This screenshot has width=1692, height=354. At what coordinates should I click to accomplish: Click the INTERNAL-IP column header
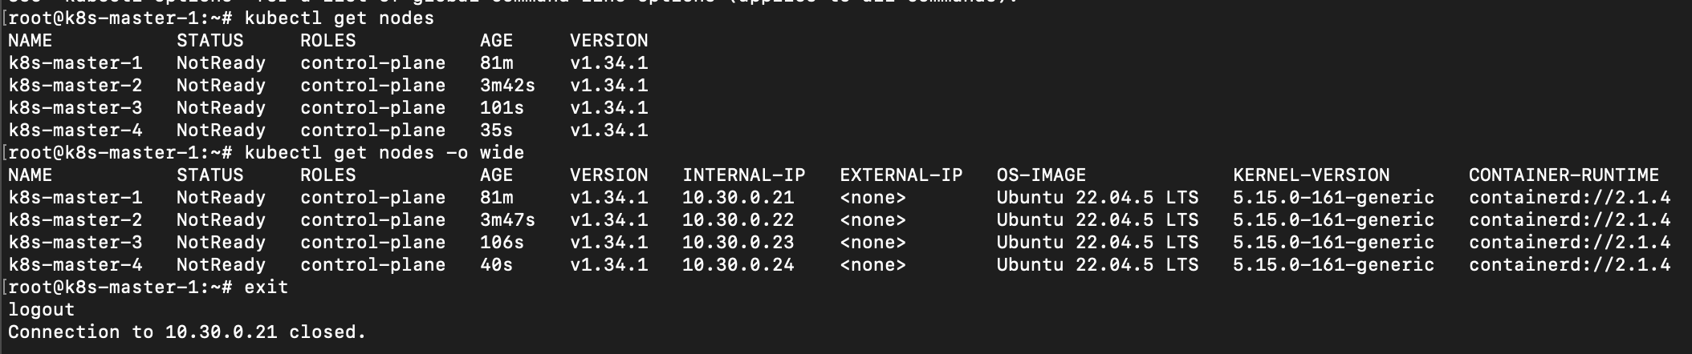click(x=743, y=175)
